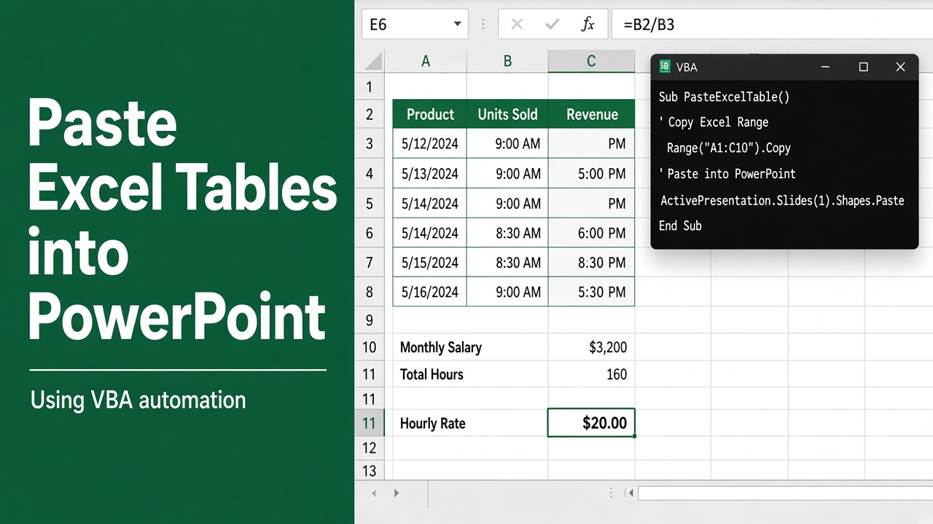The height and width of the screenshot is (524, 933).
Task: Click the formula bar showing =B2/B3
Action: (x=772, y=24)
